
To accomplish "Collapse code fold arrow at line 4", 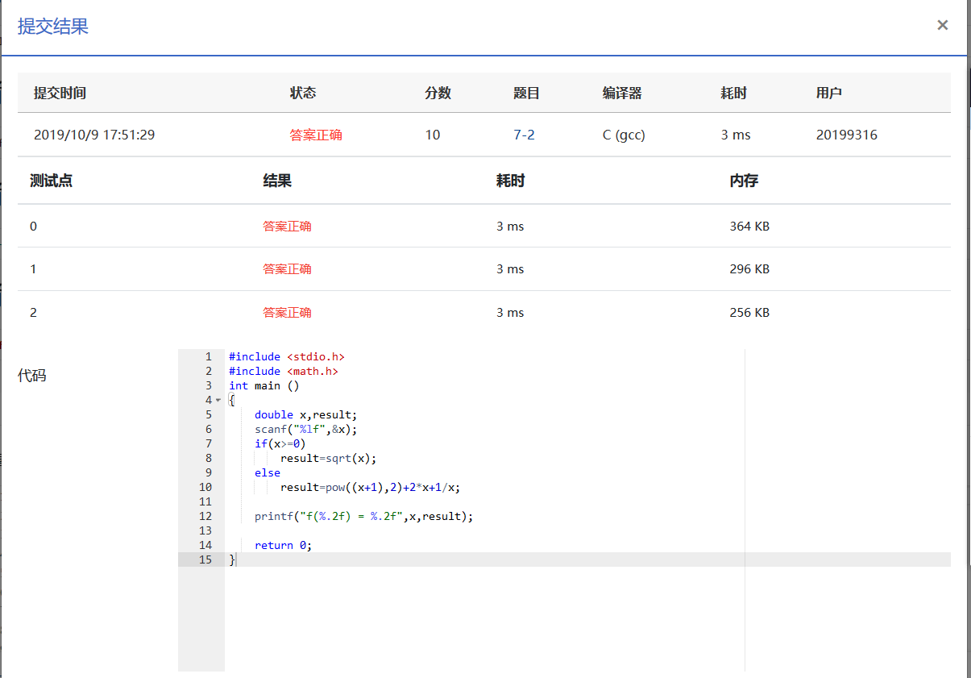I will (218, 401).
